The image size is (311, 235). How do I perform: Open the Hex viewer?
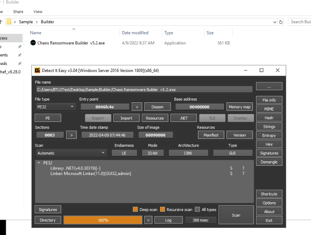click(269, 144)
